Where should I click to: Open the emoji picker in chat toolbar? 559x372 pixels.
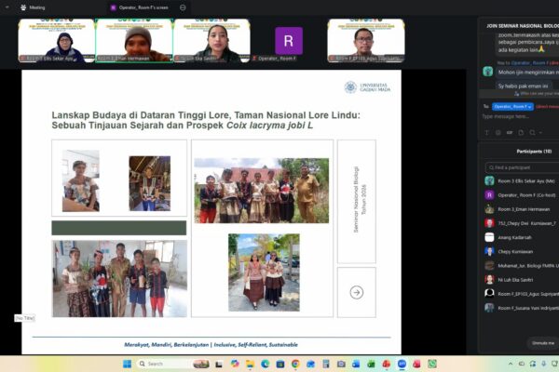coord(498,132)
